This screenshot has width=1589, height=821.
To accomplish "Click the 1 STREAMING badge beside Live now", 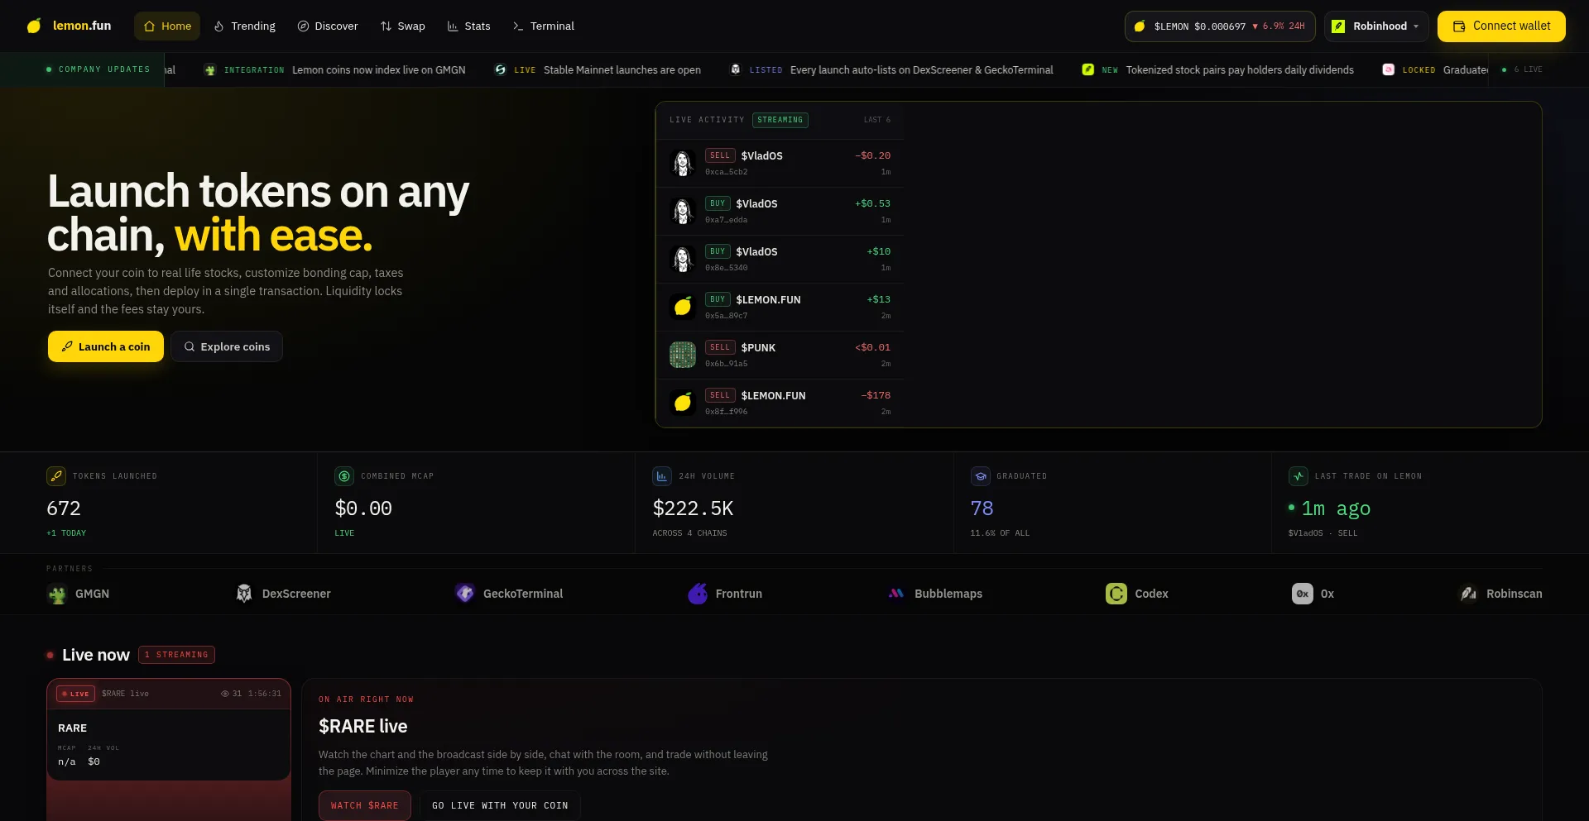I will (176, 655).
